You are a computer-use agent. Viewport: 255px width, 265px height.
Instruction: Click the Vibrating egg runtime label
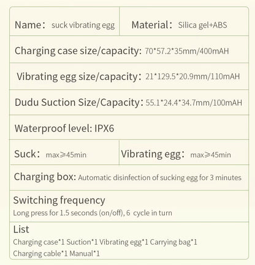(x=153, y=154)
